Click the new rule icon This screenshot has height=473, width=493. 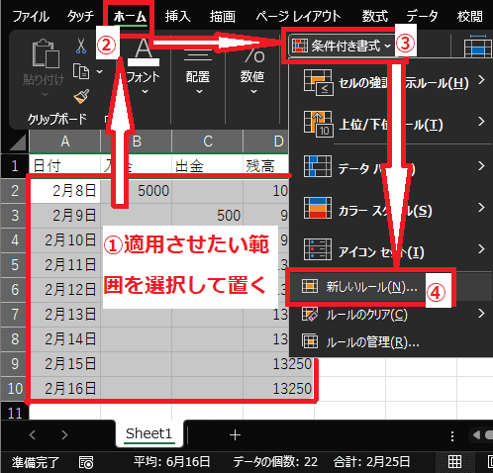pos(310,286)
